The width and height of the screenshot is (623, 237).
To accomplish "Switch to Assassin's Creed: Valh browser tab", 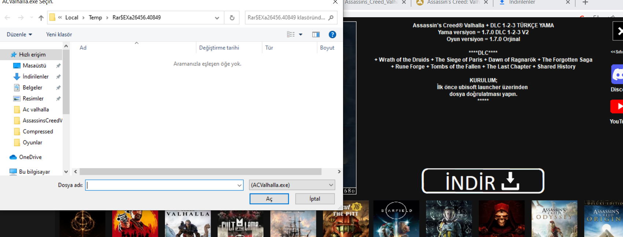I will click(x=453, y=2).
